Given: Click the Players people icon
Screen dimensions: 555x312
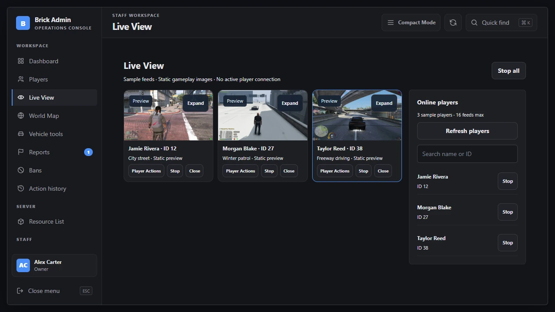Looking at the screenshot, I should [x=21, y=79].
